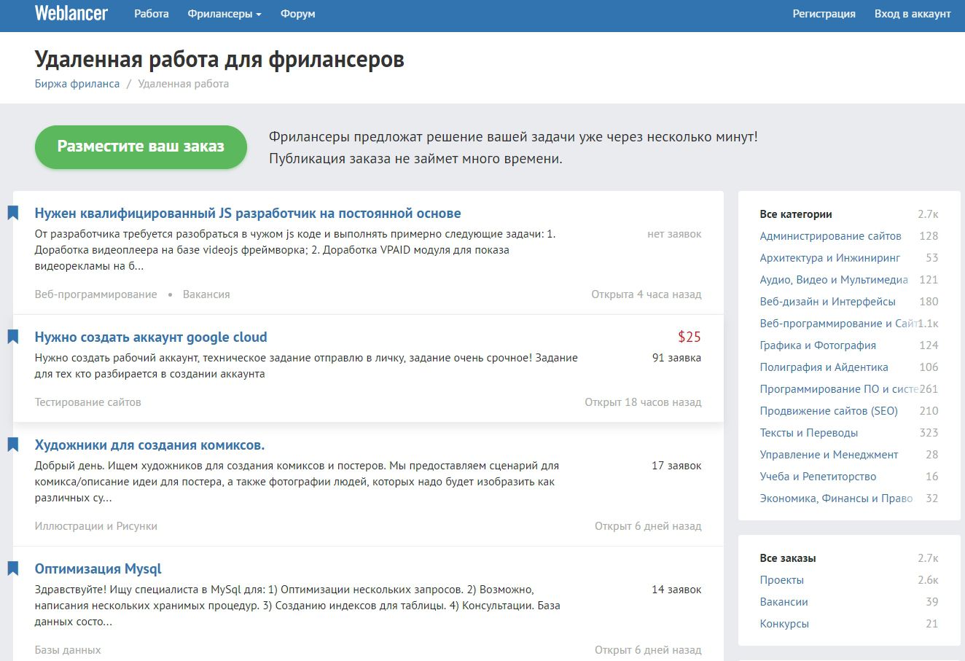Open the Работа menu item

(152, 14)
